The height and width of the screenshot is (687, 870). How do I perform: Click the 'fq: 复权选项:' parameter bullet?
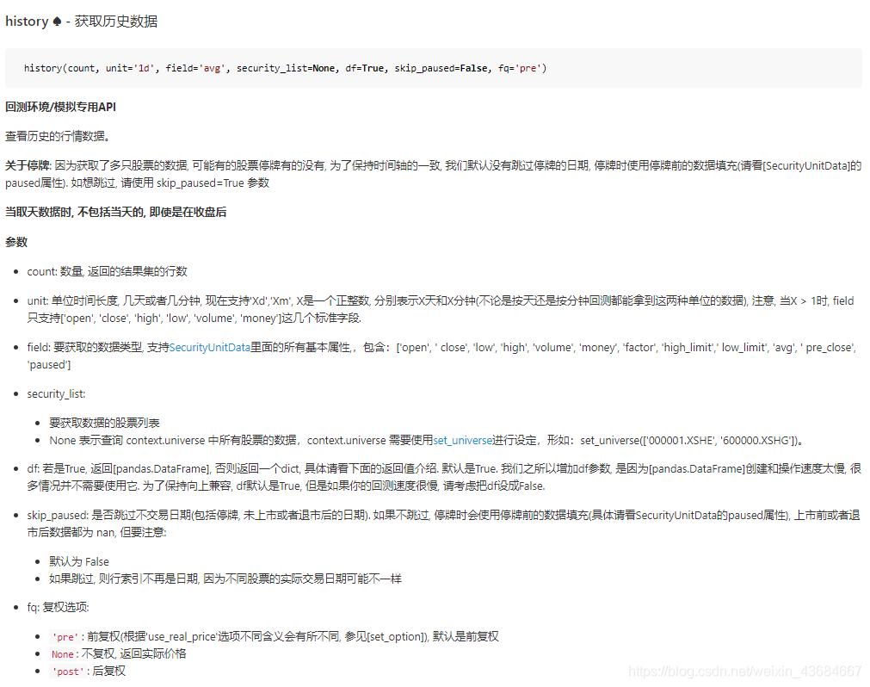(58, 607)
